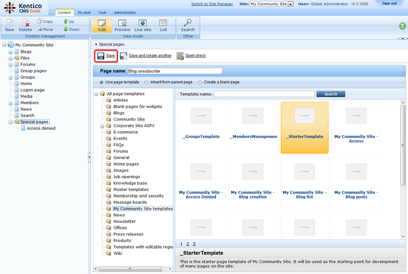Collapse the All page templates folder

(96, 94)
